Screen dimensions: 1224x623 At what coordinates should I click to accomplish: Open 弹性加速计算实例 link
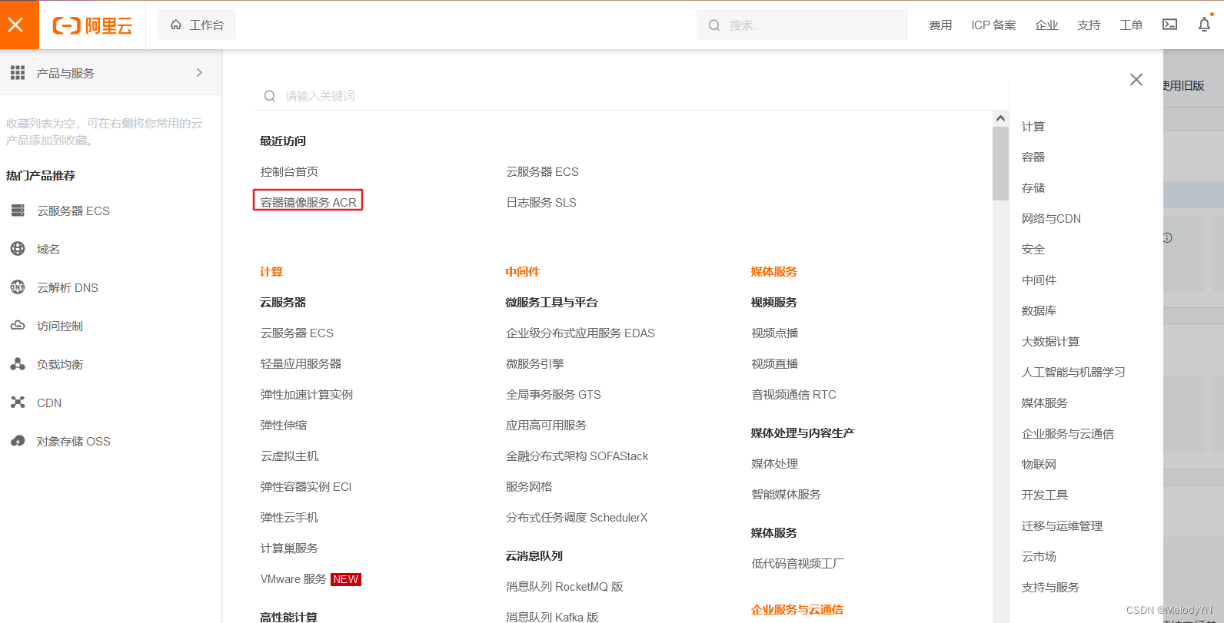point(306,394)
